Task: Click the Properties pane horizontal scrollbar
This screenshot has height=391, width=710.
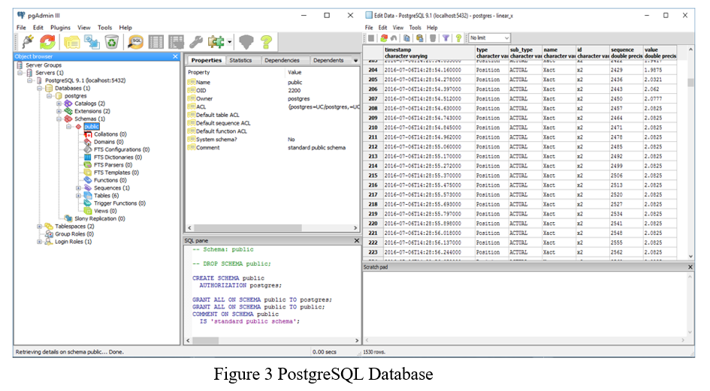Action: point(272,227)
